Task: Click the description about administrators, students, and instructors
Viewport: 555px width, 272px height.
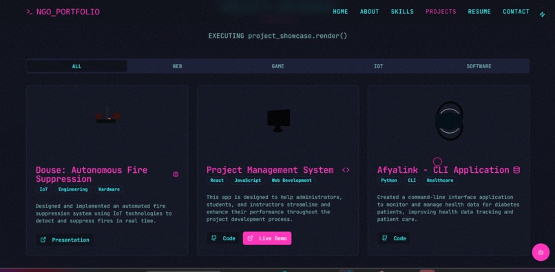Action: (274, 208)
